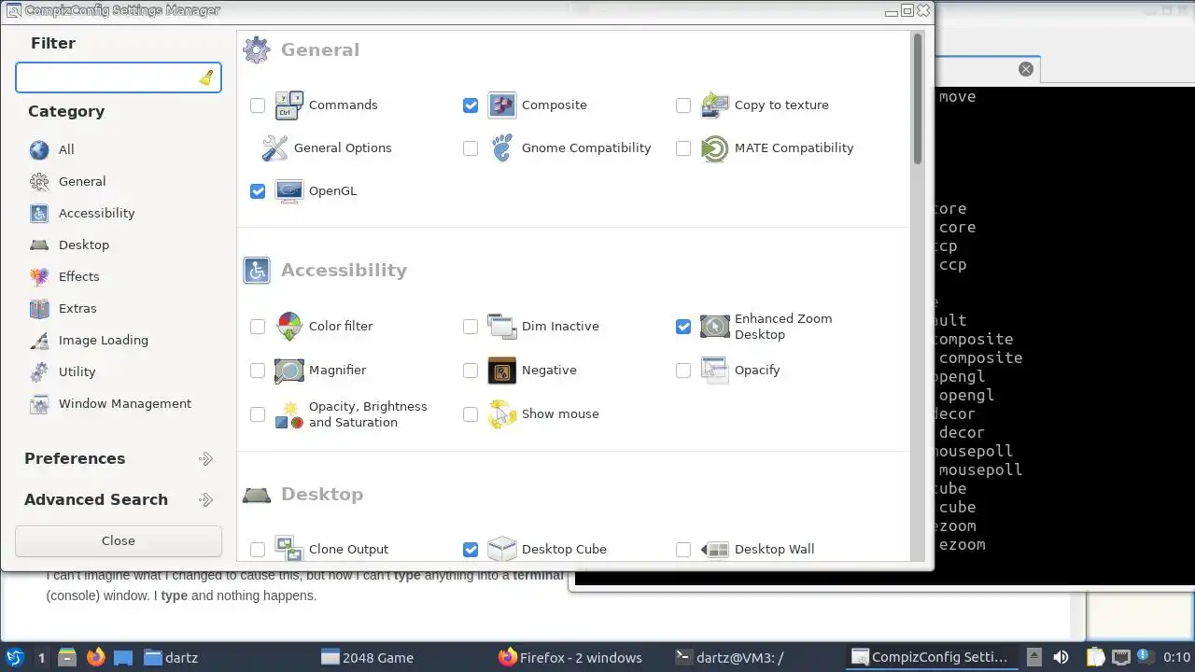This screenshot has height=672, width=1195.
Task: Select the General category
Action: click(x=82, y=182)
